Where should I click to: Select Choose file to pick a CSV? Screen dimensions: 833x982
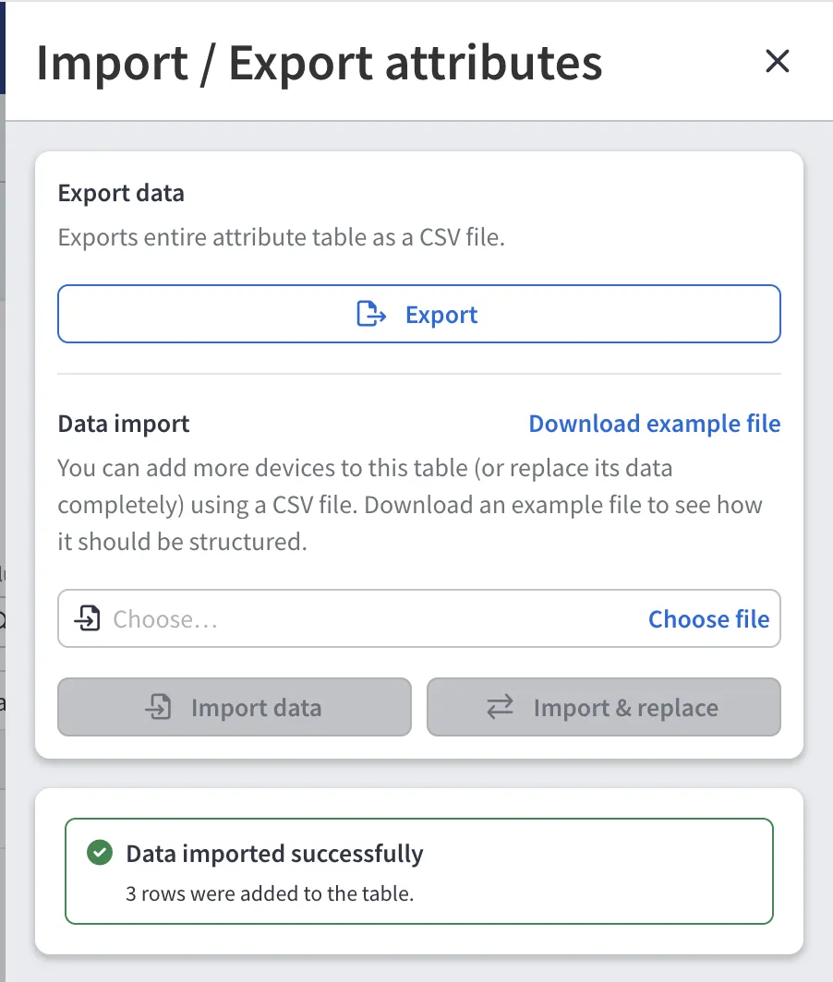click(x=708, y=618)
